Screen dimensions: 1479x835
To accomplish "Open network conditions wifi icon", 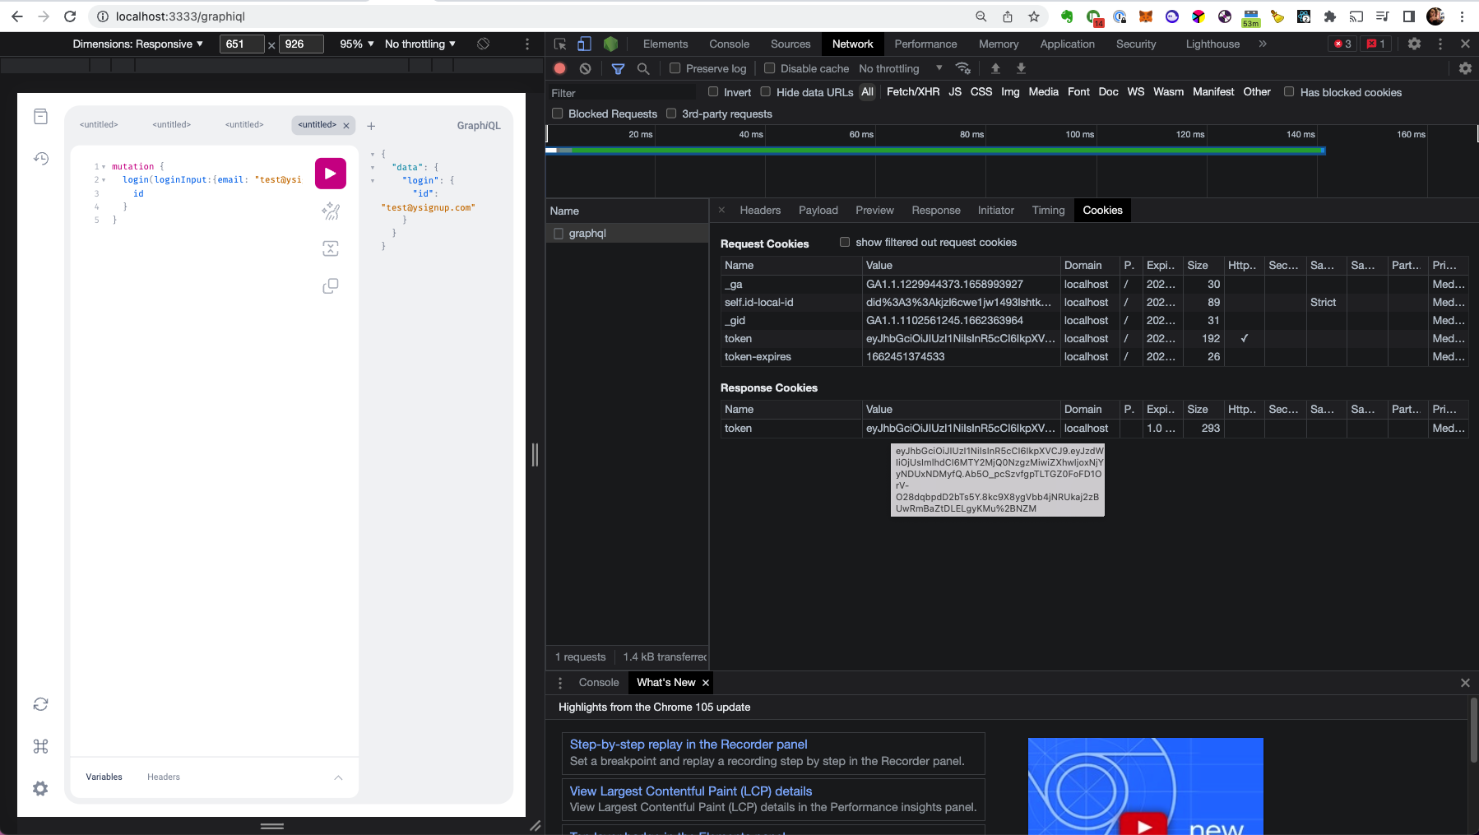I will 963,68.
